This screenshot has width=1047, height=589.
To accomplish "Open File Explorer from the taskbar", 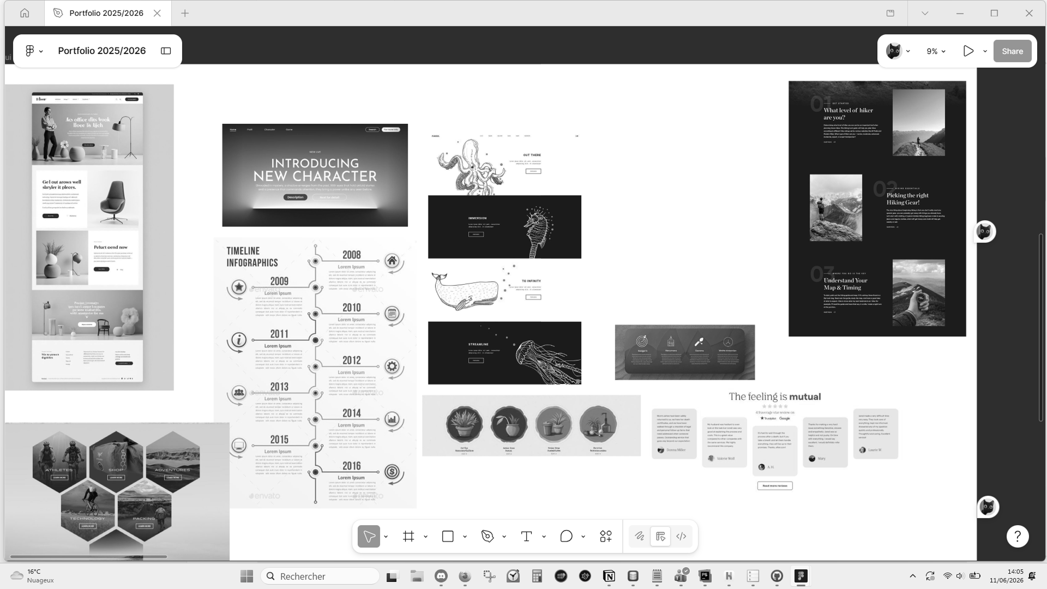I will 417,576.
